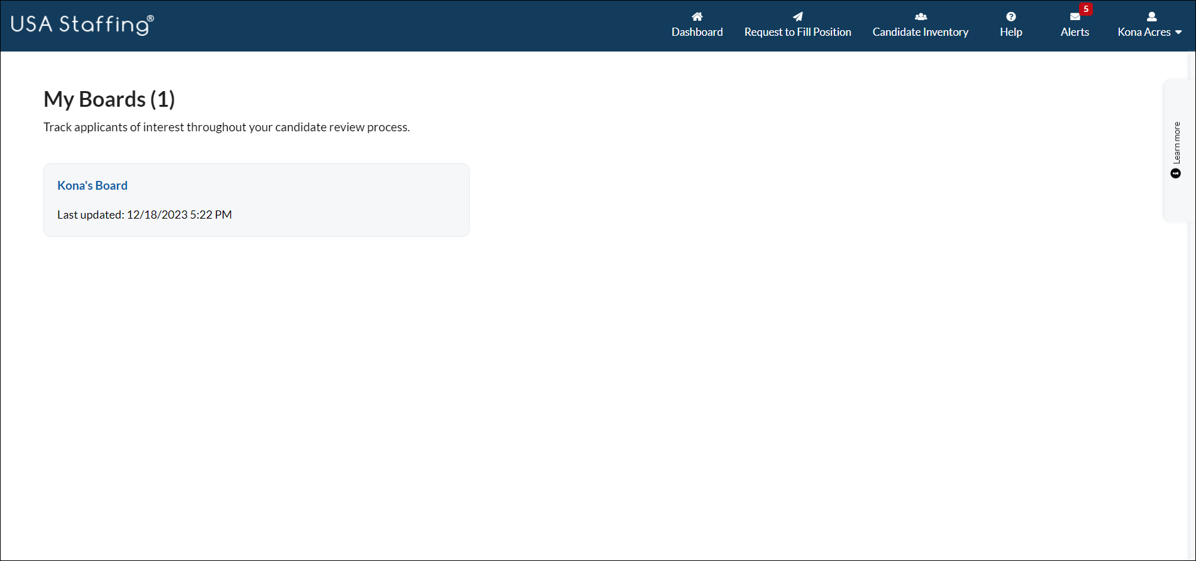This screenshot has height=561, width=1196.
Task: Open Candidate Inventory menu item
Action: 921,26
